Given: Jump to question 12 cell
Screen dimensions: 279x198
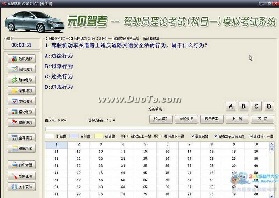Looking at the screenshot, I should [79, 152].
